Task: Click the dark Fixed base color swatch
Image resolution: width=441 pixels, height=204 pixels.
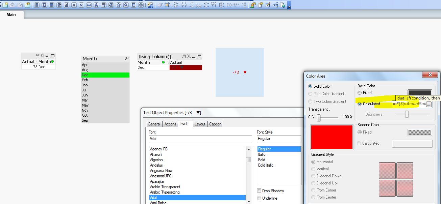Action: tap(420, 93)
